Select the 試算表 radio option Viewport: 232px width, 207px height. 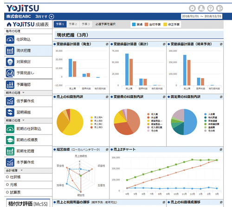7,192
